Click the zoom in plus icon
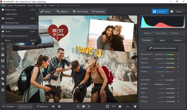Image resolution: width=187 pixels, height=110 pixels. coord(135,107)
